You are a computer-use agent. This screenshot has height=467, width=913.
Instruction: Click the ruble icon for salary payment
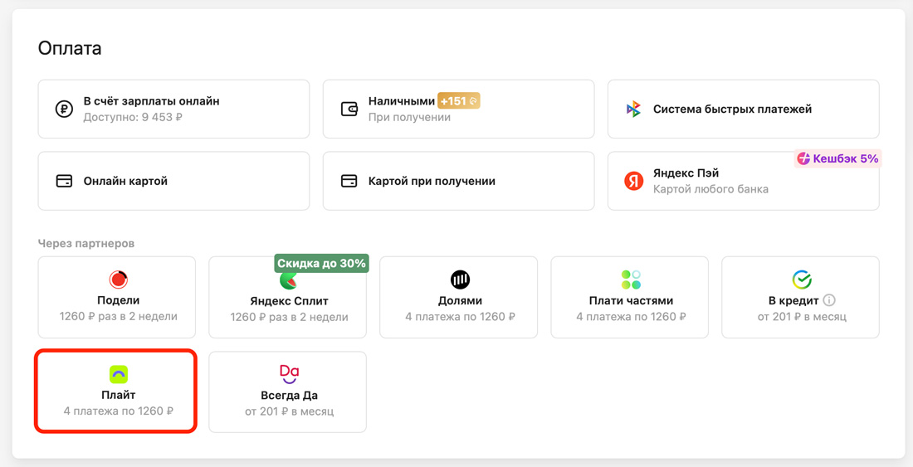[x=63, y=109]
